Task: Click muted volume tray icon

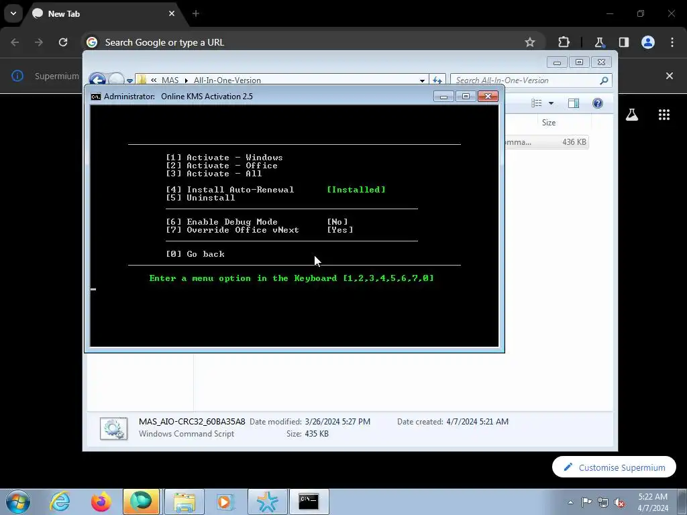Action: pyautogui.click(x=619, y=502)
